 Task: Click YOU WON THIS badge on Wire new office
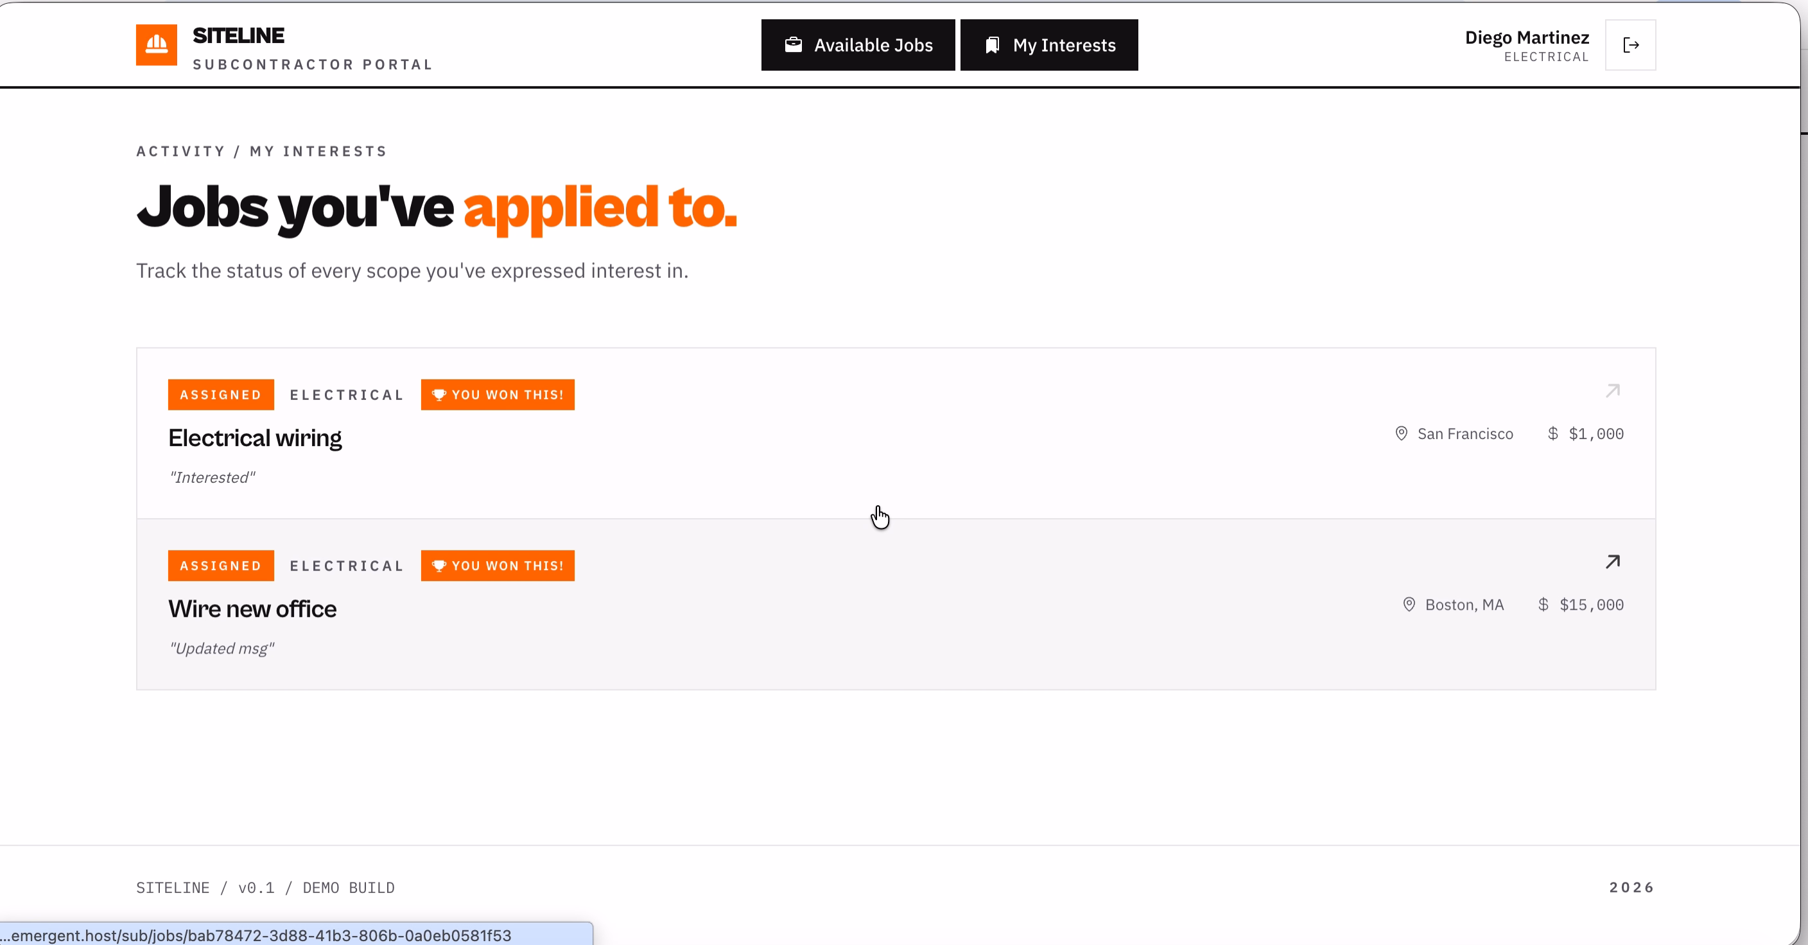pos(498,566)
